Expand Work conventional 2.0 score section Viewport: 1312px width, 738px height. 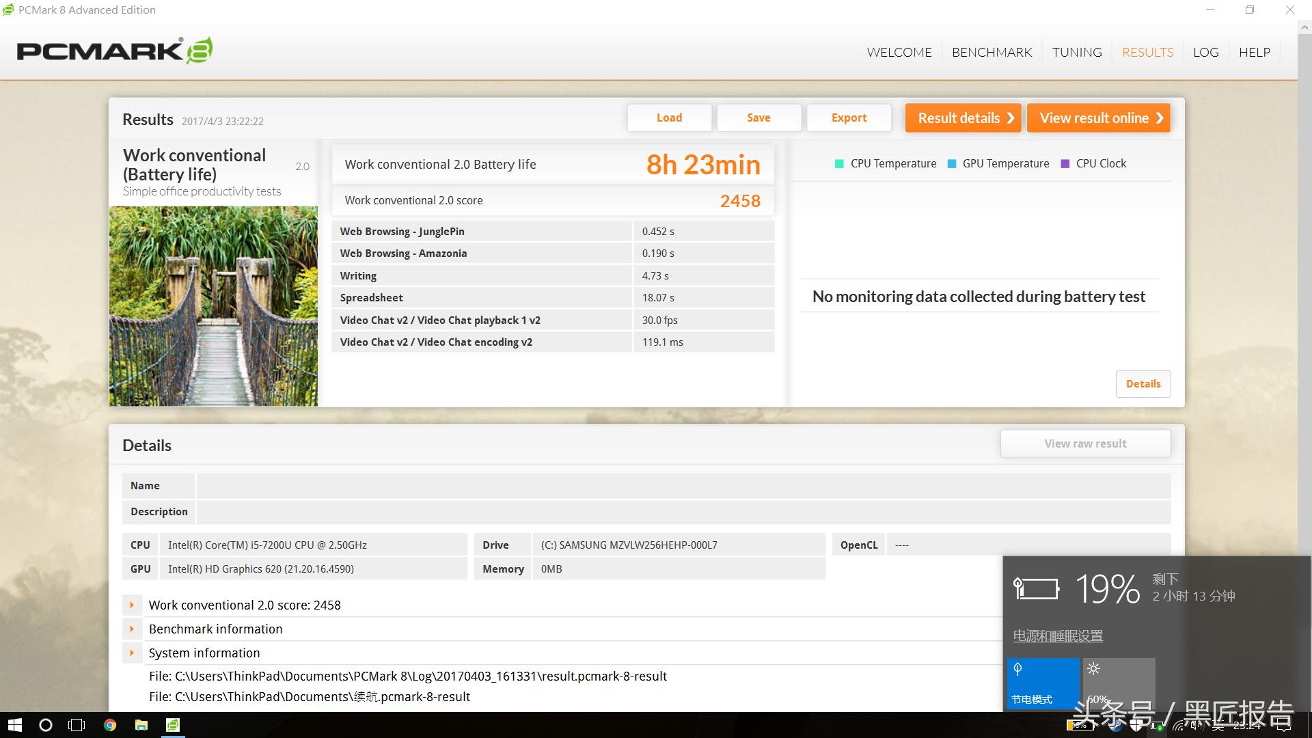[x=132, y=605]
